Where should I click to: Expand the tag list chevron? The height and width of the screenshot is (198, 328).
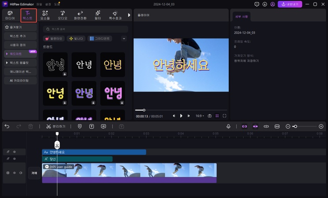tap(124, 39)
